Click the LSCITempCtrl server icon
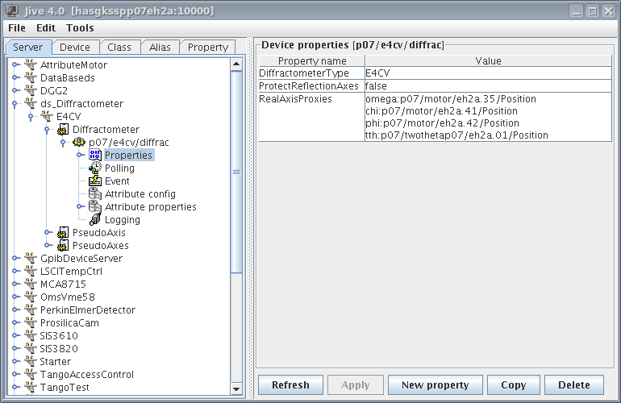The width and height of the screenshot is (621, 403). [31, 271]
